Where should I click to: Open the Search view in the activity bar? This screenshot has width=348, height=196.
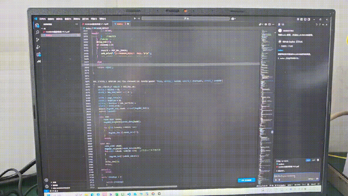[37, 32]
